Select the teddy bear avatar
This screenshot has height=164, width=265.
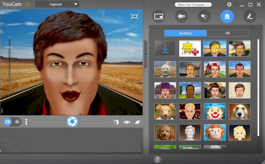(165, 112)
